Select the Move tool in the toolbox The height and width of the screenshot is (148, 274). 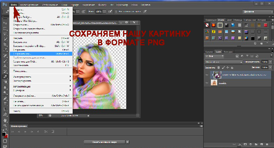(5, 23)
